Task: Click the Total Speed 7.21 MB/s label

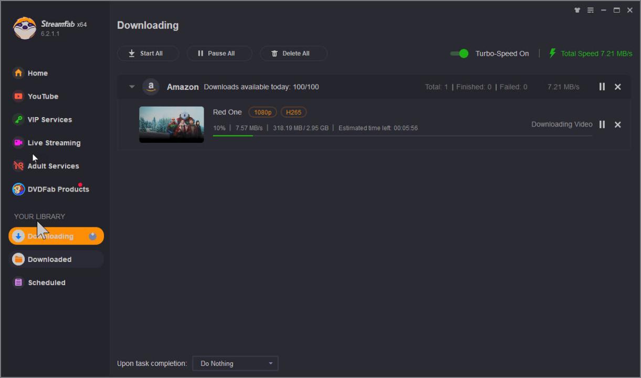Action: pyautogui.click(x=596, y=54)
